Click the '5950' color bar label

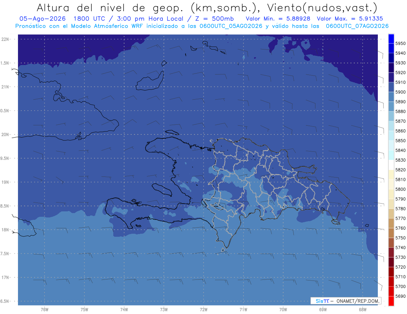[x=401, y=43]
